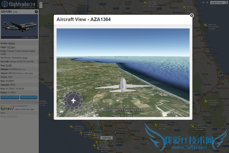
Task: Click the Speed: 280 kt row
Action: tap(19, 73)
